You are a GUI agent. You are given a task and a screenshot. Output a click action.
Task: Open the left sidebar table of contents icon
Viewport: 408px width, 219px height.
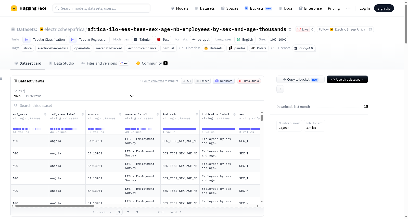click(x=1, y=79)
